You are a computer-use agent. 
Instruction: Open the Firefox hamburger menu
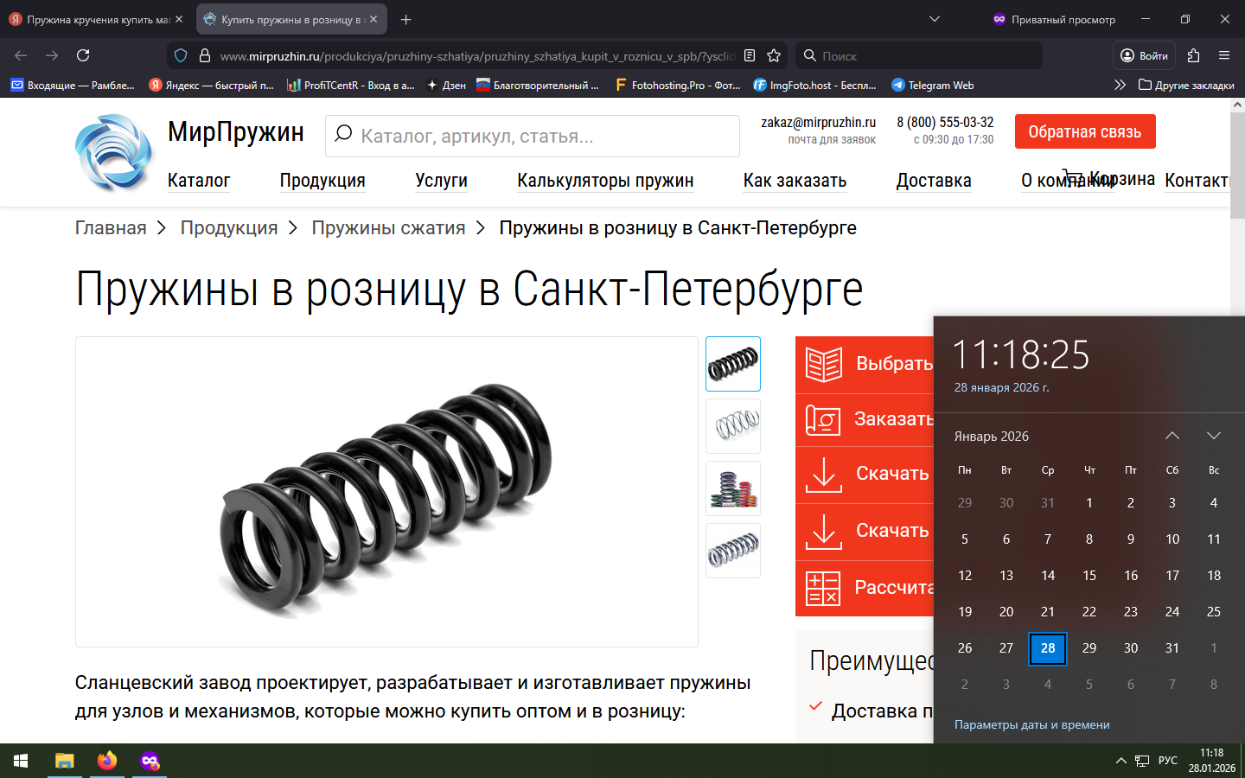(1224, 55)
